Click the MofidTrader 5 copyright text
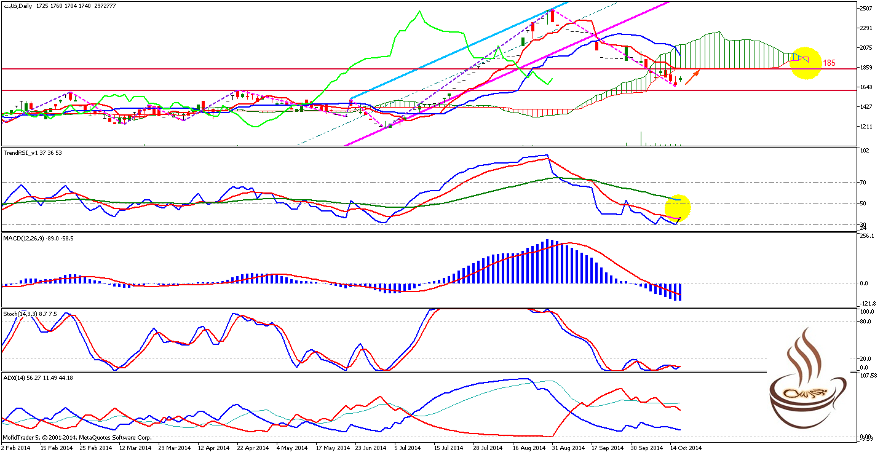Screen dimensions: 883x455 [x=77, y=438]
